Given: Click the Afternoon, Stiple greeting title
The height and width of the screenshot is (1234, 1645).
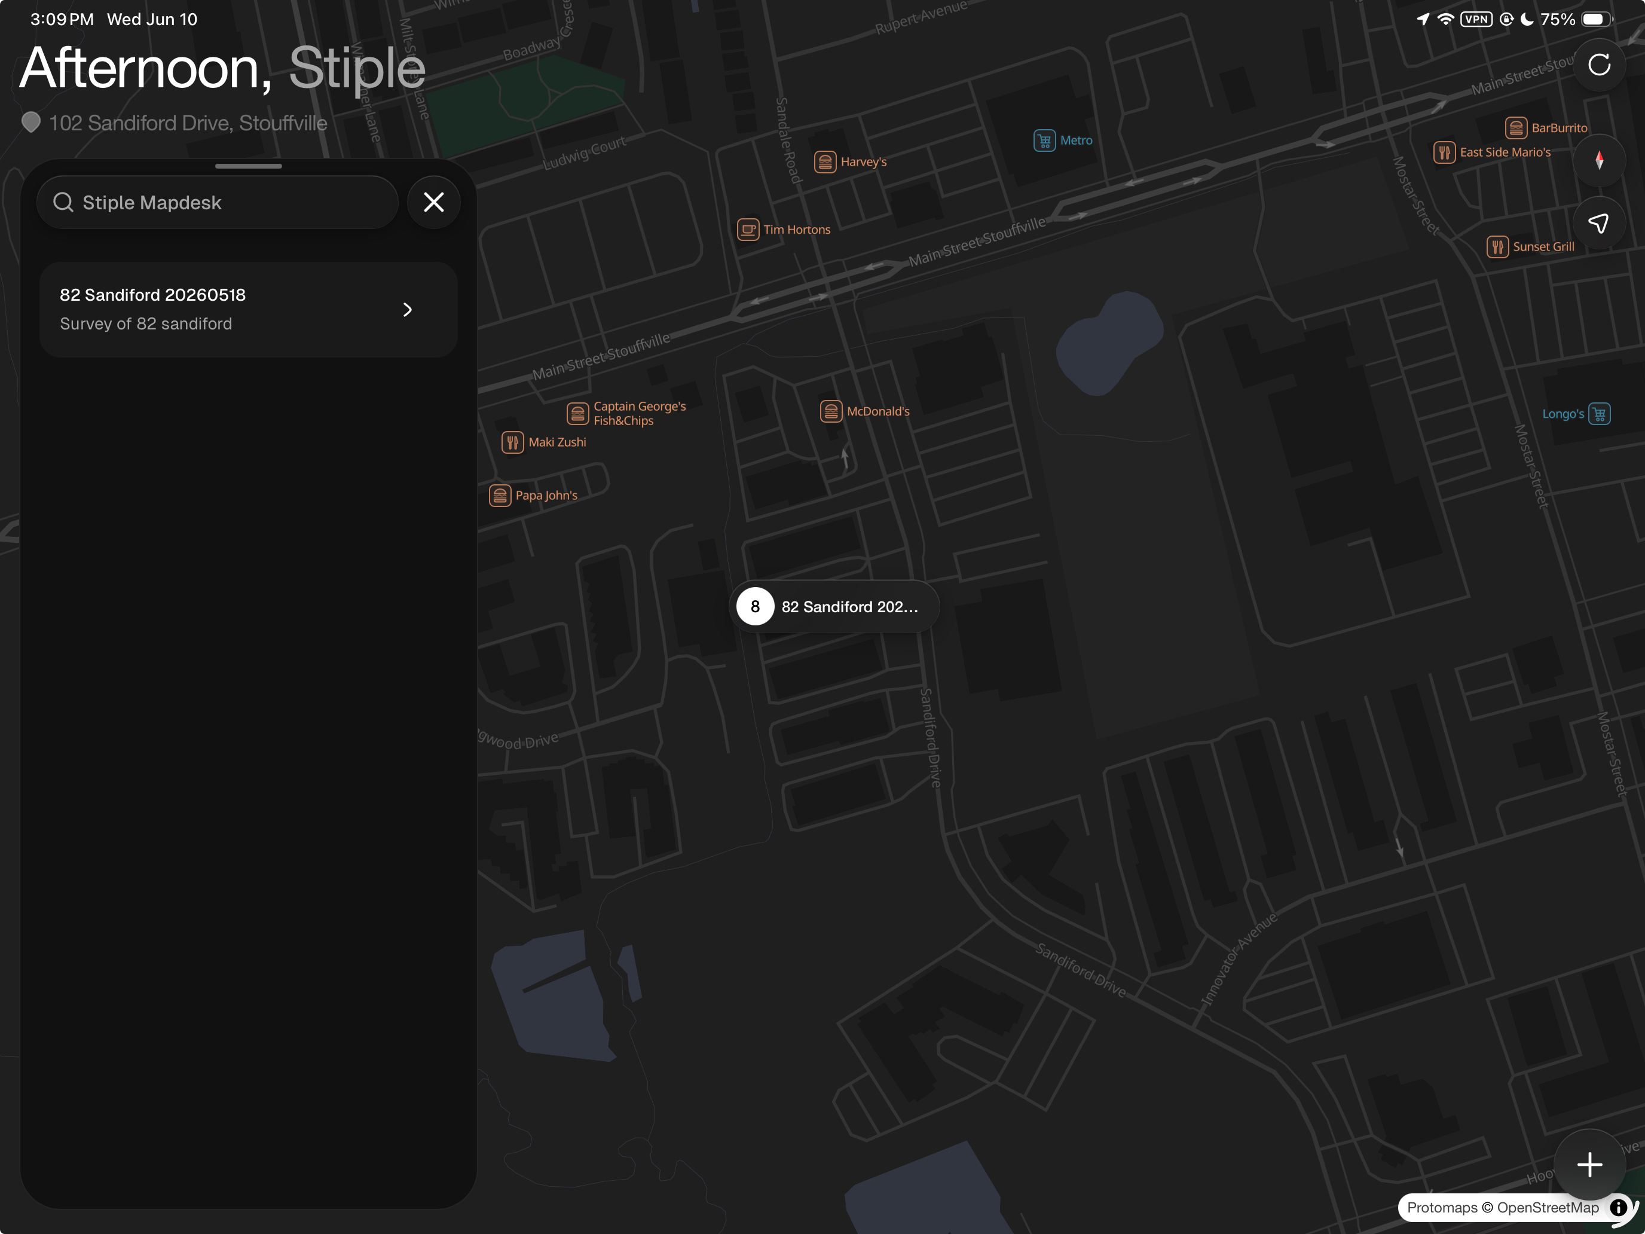Looking at the screenshot, I should tap(222, 68).
